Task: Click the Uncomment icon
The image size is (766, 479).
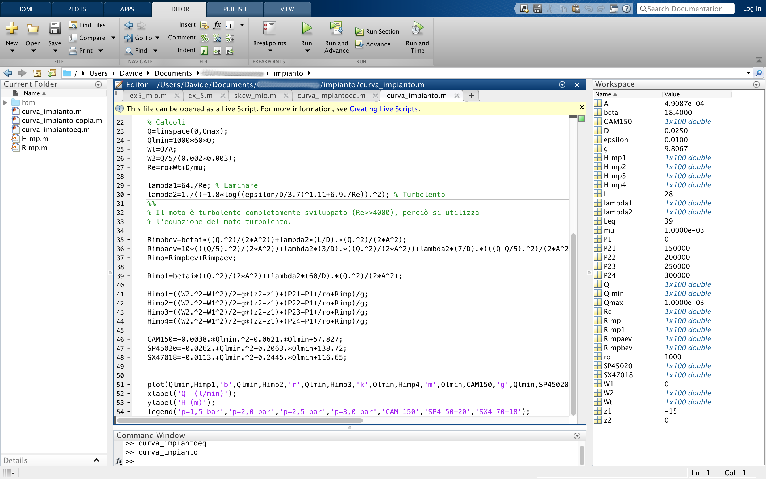Action: tap(217, 38)
